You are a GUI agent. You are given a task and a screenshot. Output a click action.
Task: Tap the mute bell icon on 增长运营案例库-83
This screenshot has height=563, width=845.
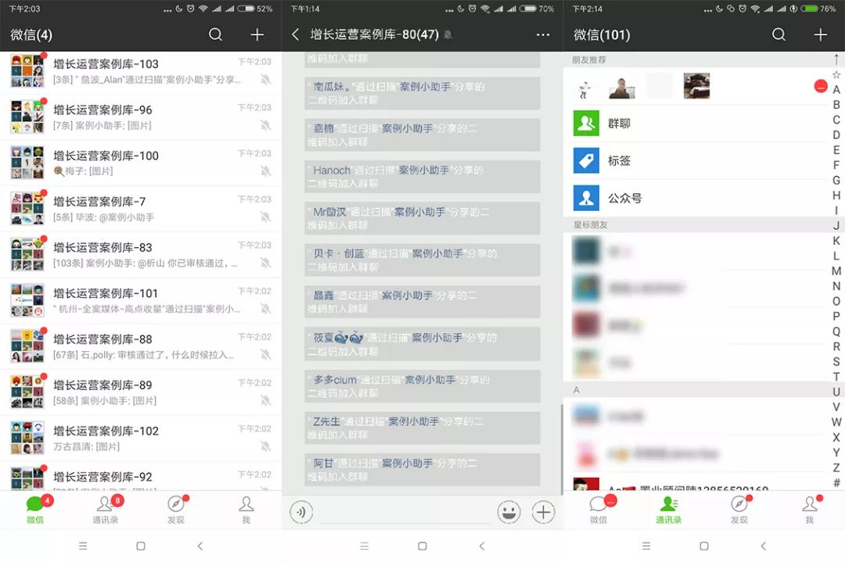(x=266, y=263)
